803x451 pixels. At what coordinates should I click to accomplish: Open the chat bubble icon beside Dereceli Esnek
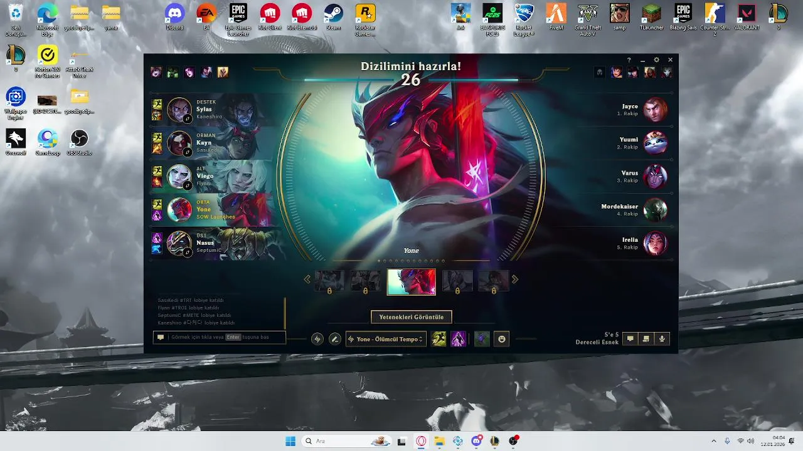[630, 339]
